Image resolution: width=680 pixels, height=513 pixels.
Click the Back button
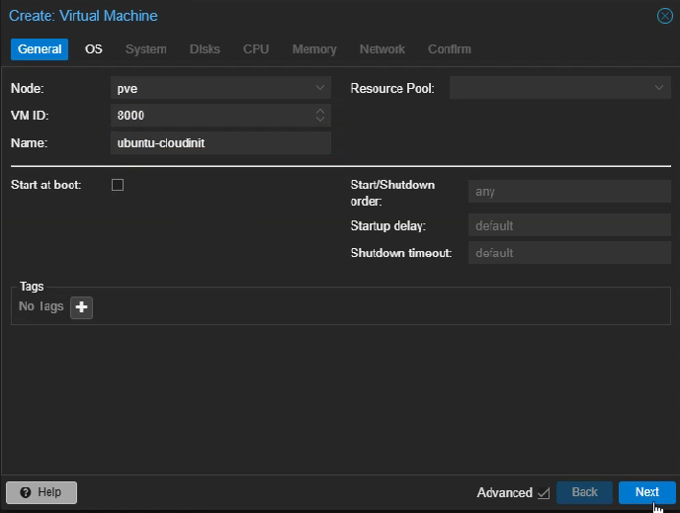(x=584, y=492)
